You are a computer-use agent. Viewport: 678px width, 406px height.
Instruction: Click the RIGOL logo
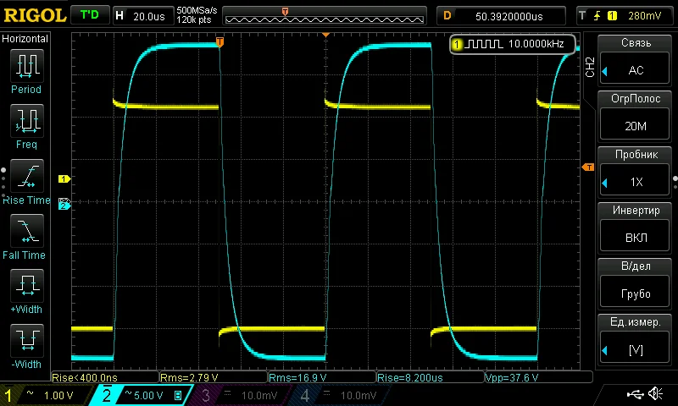35,15
